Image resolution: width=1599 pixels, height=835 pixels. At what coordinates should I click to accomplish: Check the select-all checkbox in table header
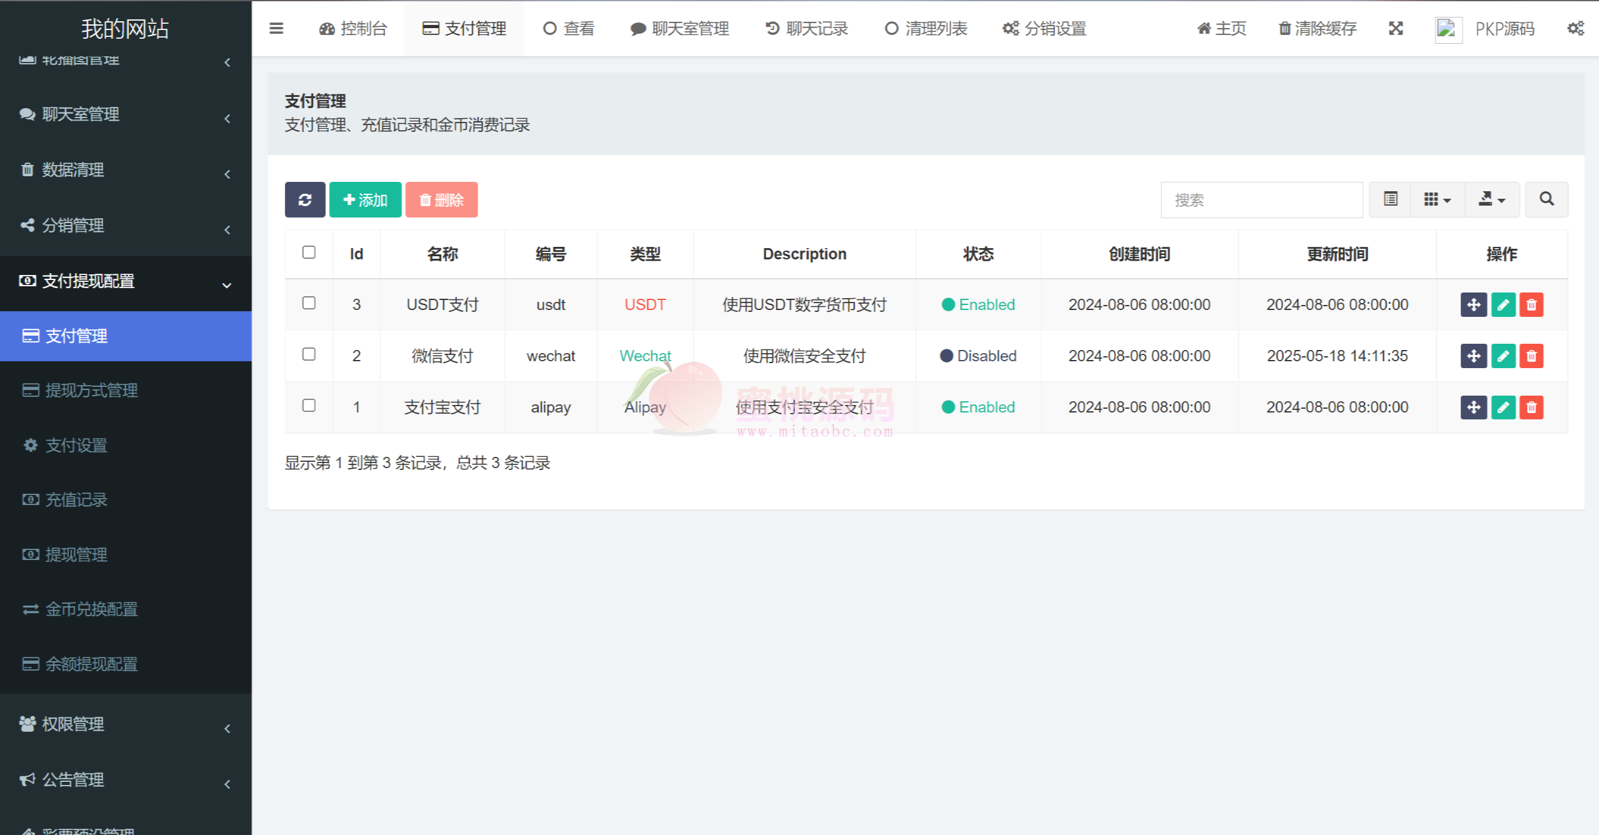tap(309, 252)
